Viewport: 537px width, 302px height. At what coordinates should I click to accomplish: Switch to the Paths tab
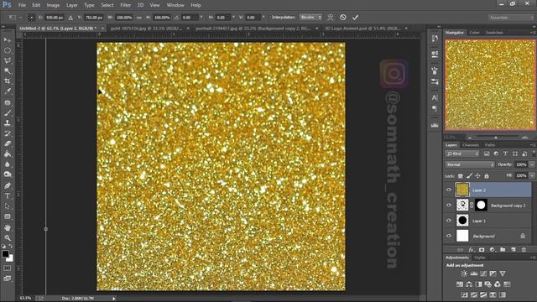tap(490, 145)
